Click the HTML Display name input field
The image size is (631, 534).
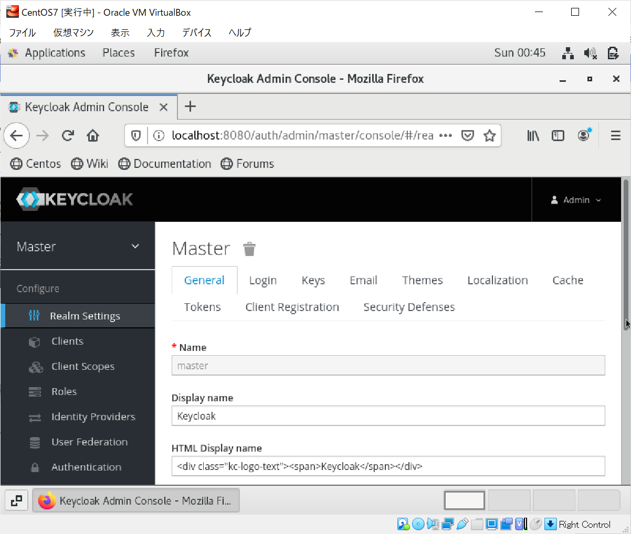coord(388,466)
